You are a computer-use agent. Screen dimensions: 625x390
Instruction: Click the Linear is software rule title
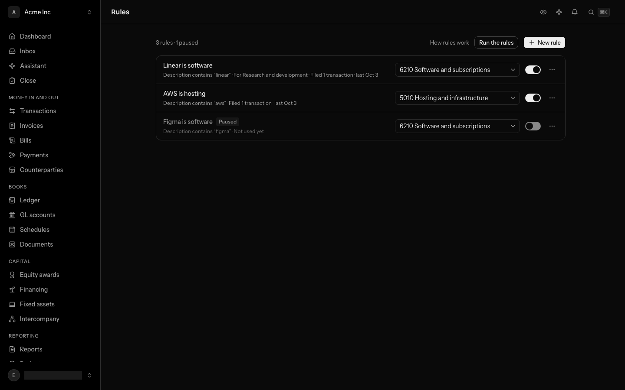[x=188, y=65]
